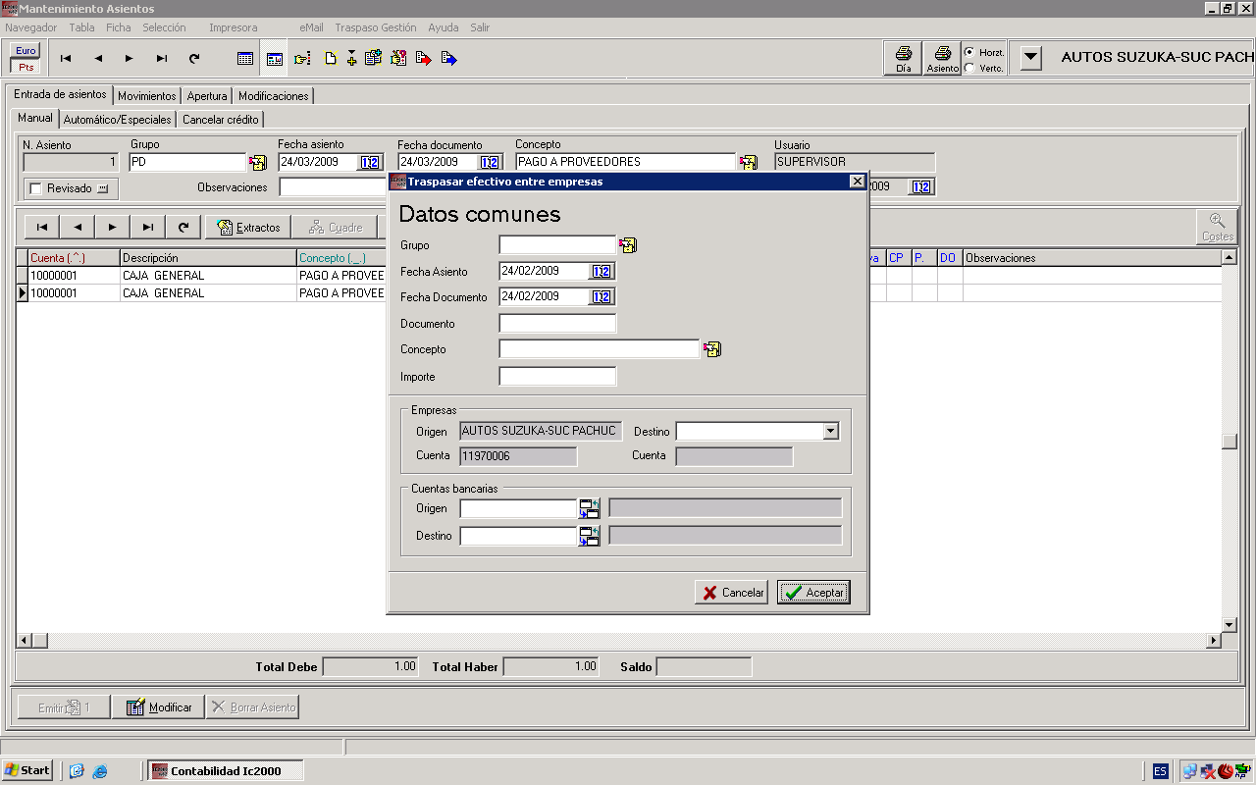This screenshot has width=1256, height=785.
Task: Switch to the Apertura tab
Action: [207, 96]
